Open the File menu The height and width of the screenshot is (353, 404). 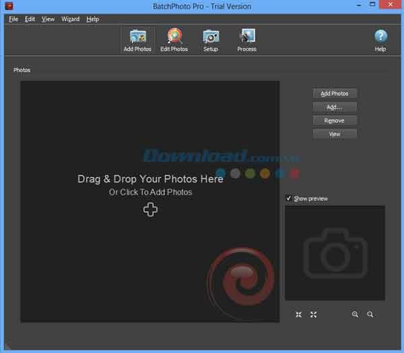point(13,19)
